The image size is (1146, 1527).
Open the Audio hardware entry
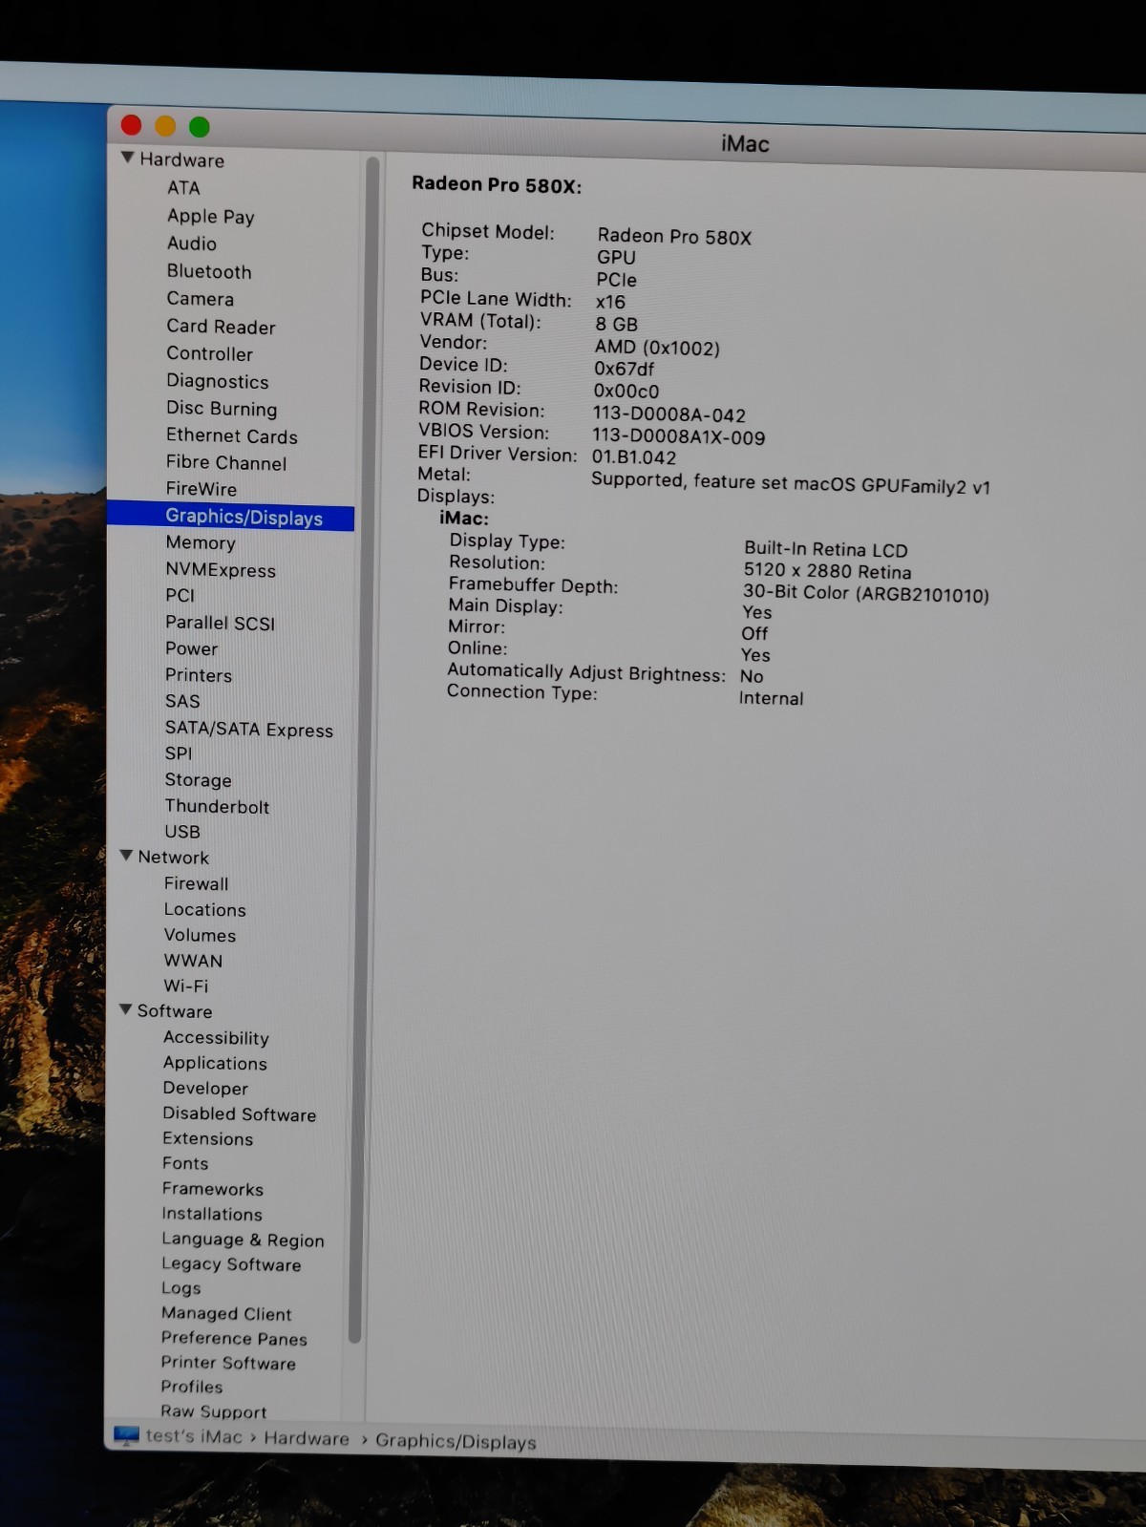click(192, 244)
